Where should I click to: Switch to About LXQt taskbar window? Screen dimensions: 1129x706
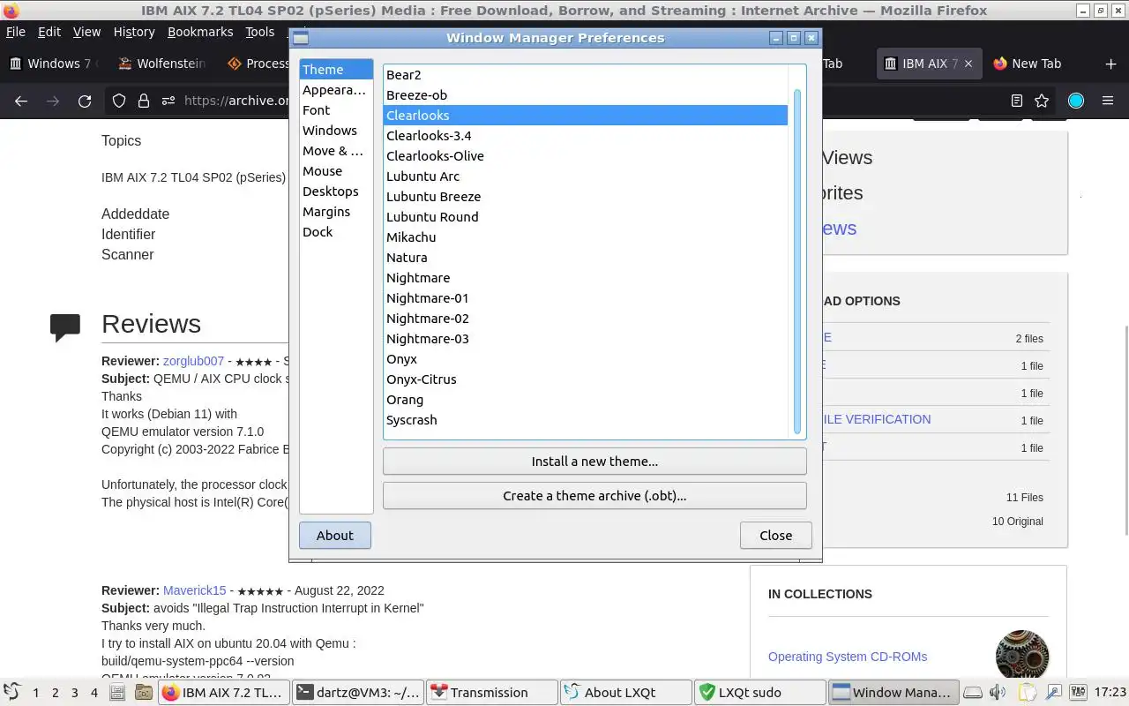click(625, 693)
